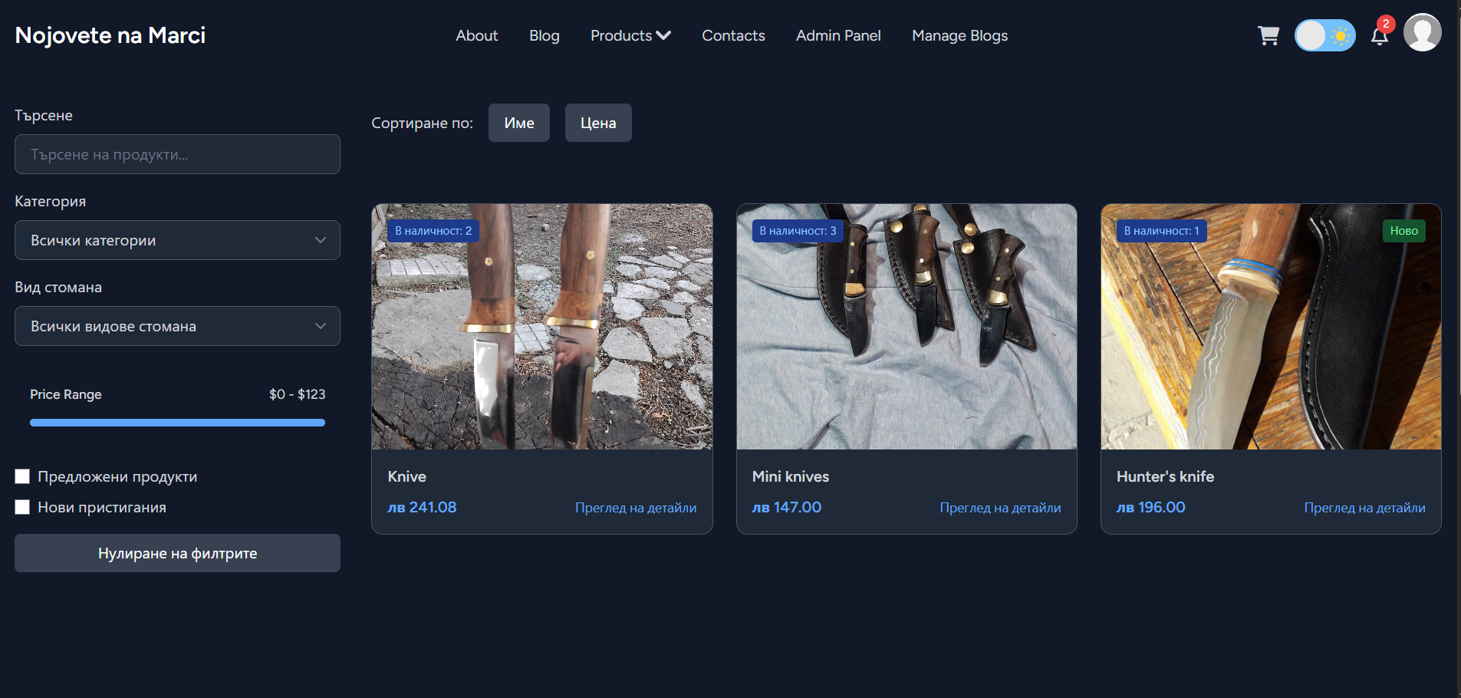Click the Търсене на продукти search field

pos(177,155)
